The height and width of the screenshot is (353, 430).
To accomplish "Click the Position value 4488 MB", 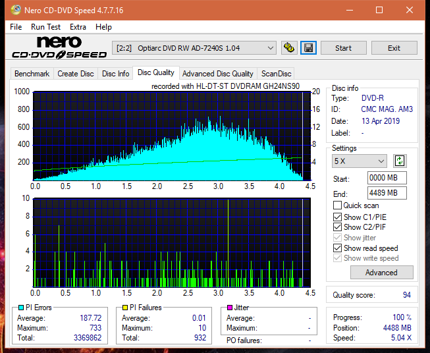I will (x=397, y=327).
